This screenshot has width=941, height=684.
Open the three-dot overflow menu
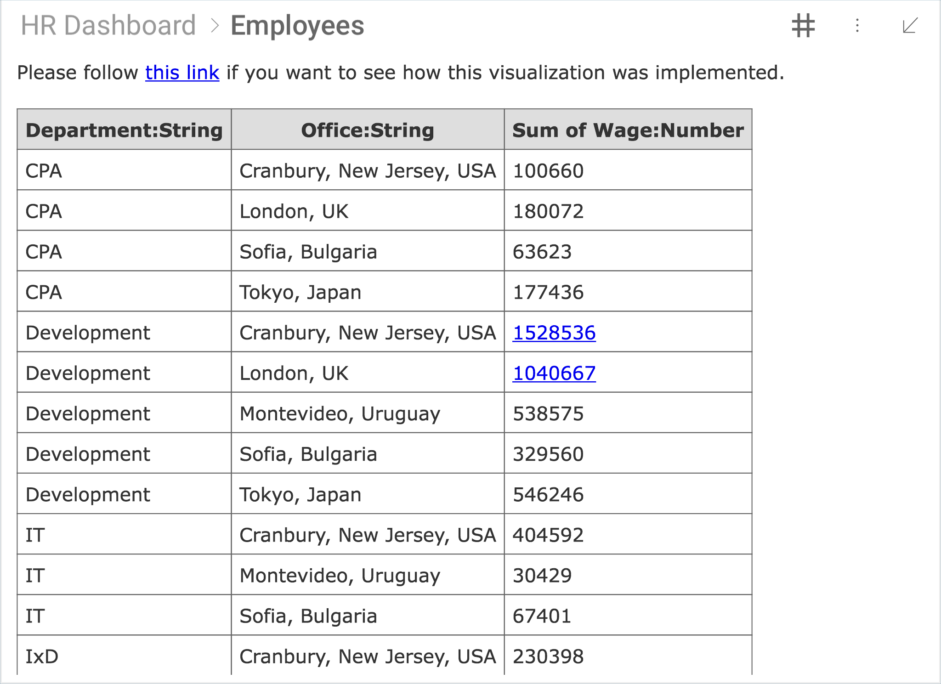[x=857, y=26]
